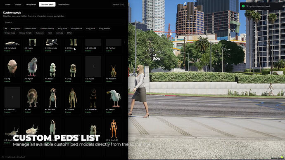Click the Cancel (Esc) button

tap(119, 5)
